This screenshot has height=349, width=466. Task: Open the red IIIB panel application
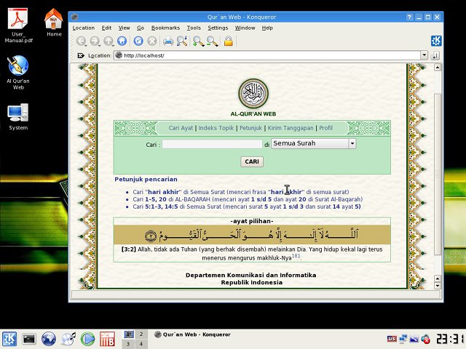tap(107, 339)
